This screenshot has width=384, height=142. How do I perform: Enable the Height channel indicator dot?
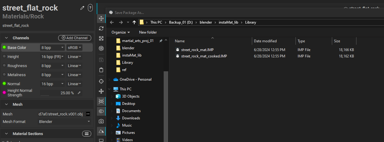pos(4,56)
